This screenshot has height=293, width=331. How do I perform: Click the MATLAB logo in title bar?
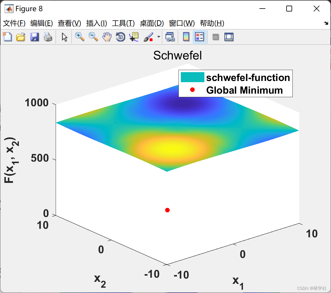(x=9, y=9)
